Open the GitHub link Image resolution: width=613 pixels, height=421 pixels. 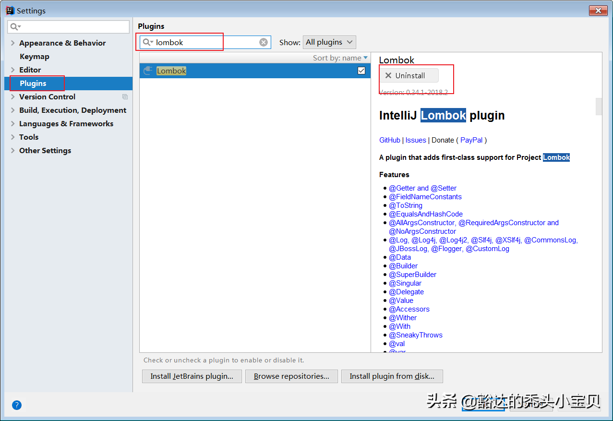(390, 140)
